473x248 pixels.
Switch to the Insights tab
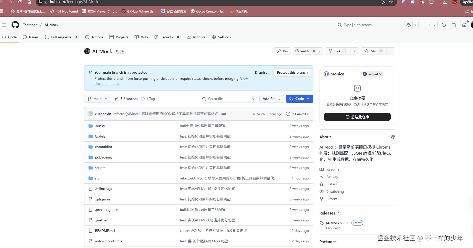(196, 37)
